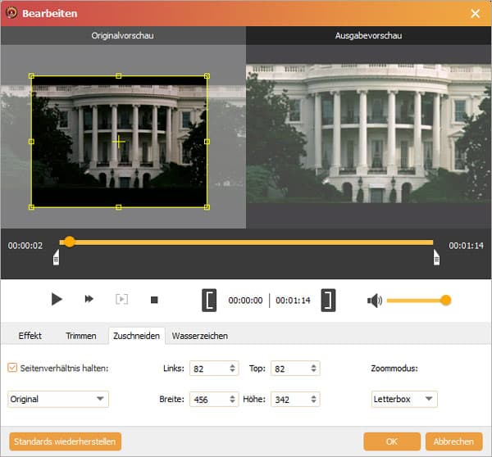Screen dimensions: 492x457
Task: Decrease the Links value with down arrow
Action: click(x=232, y=371)
